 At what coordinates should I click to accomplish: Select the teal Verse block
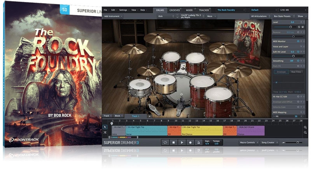tap(147, 131)
